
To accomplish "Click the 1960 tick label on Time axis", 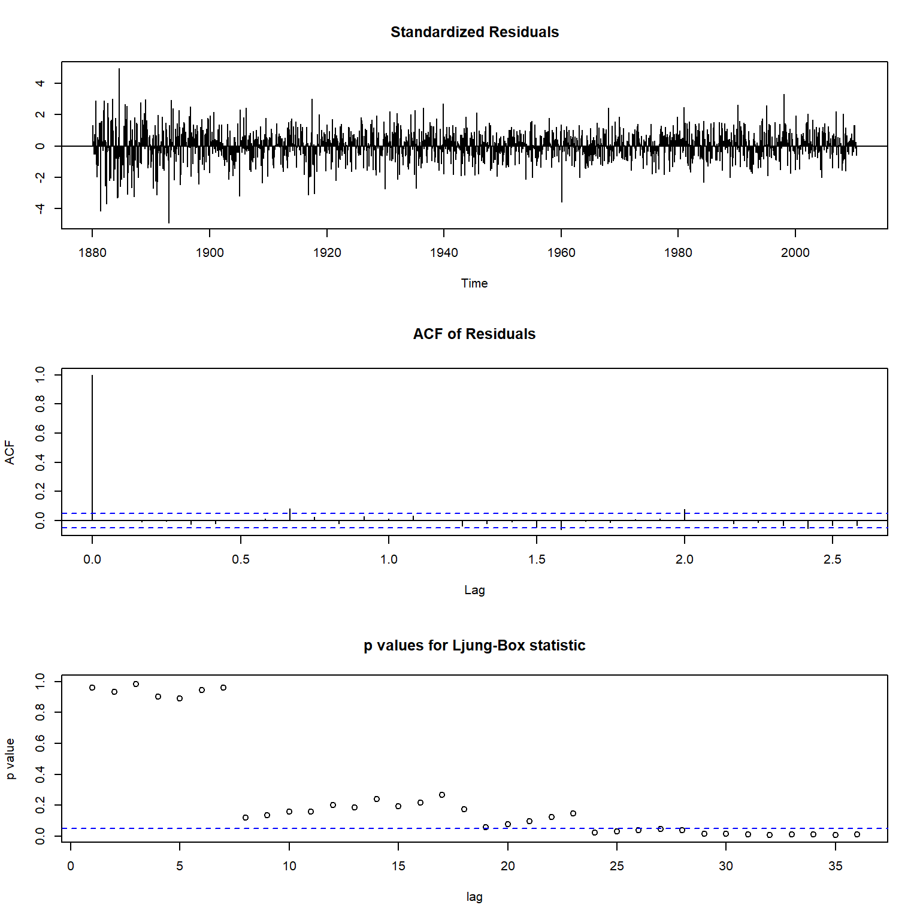I will [x=561, y=253].
